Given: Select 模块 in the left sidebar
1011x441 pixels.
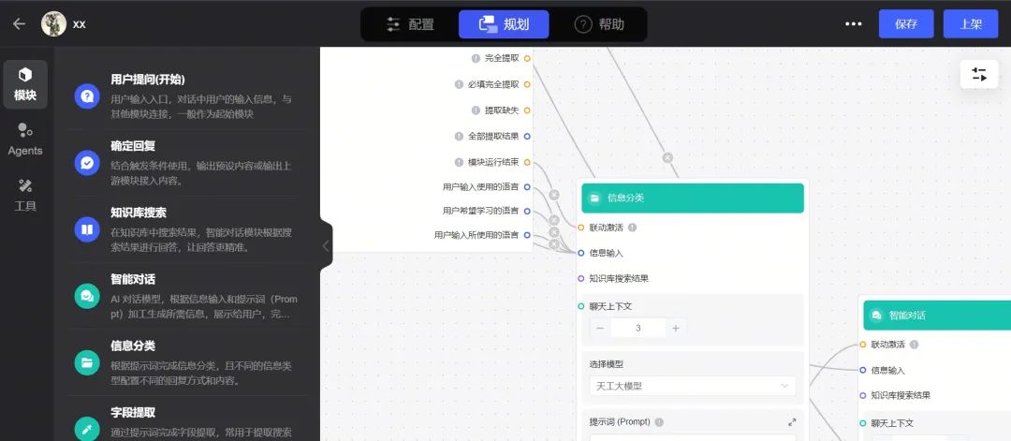Looking at the screenshot, I should tap(25, 84).
